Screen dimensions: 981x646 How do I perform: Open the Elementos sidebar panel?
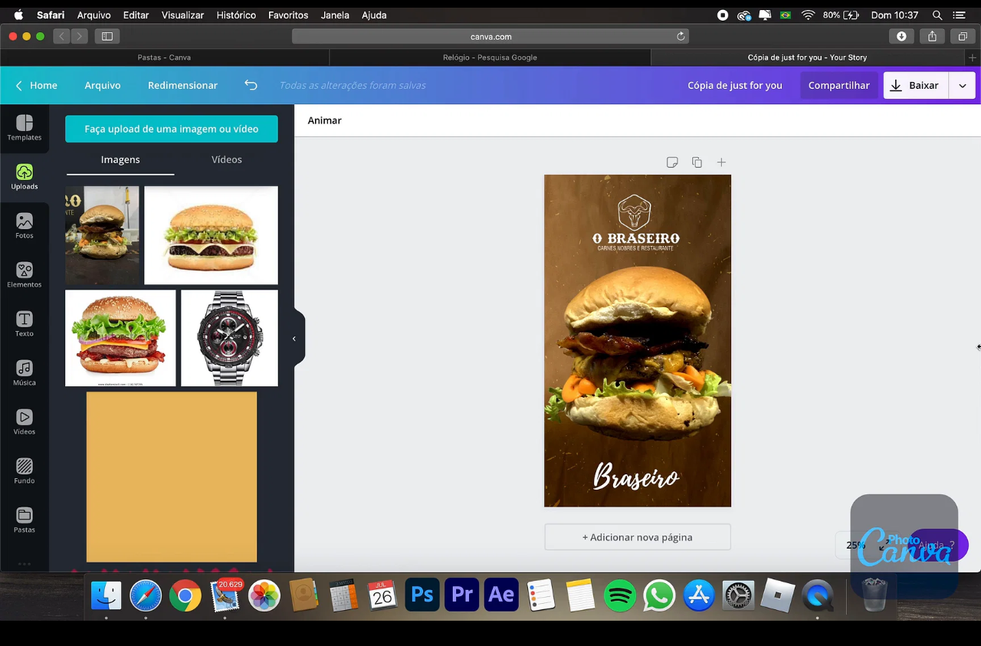tap(25, 275)
